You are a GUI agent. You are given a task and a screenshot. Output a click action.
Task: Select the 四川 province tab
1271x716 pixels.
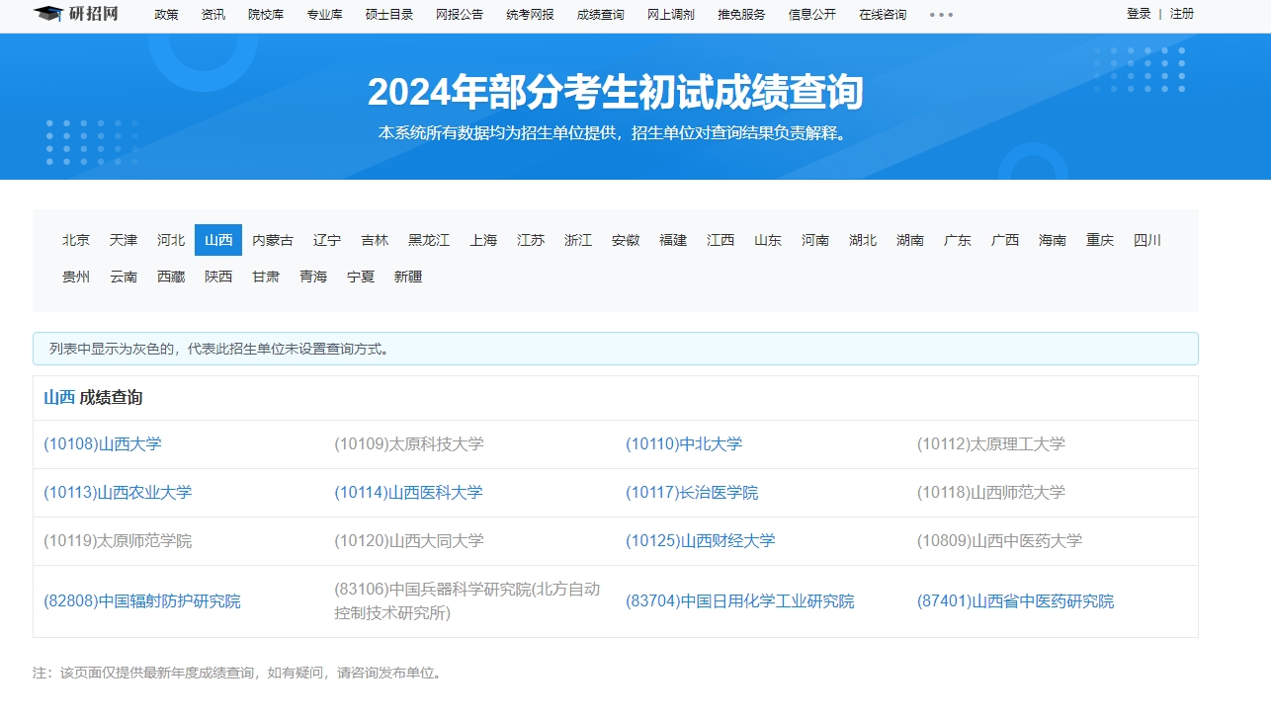[x=1147, y=240]
